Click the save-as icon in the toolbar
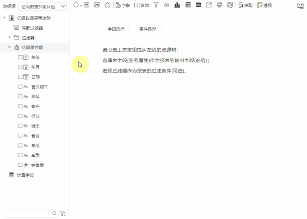This screenshot has height=219, width=307. click(97, 5)
